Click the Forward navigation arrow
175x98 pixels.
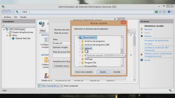point(9,12)
